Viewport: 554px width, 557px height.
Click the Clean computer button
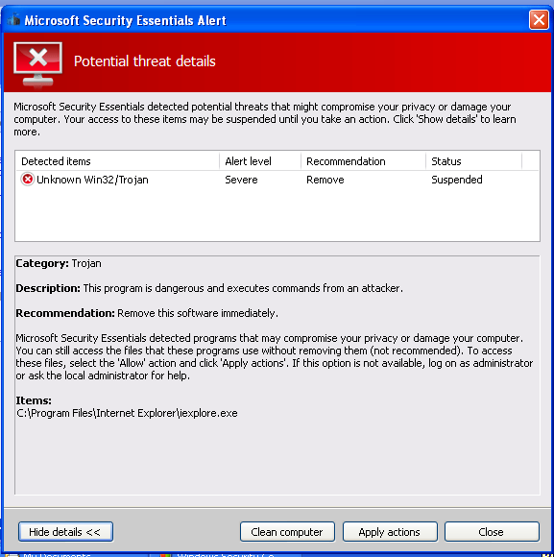[287, 531]
